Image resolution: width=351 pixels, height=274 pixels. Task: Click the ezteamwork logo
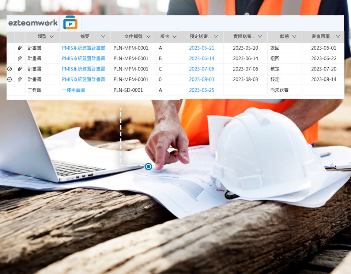[x=33, y=23]
